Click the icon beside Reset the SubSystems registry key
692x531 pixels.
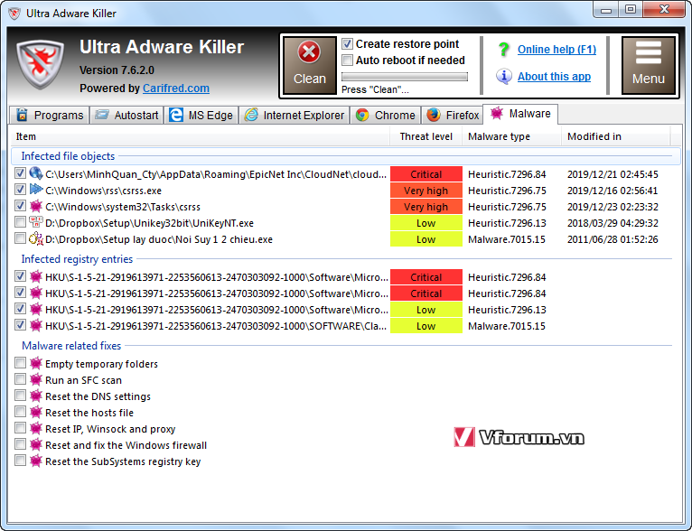[x=36, y=461]
